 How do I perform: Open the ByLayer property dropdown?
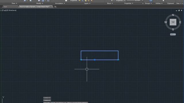coord(135,1)
